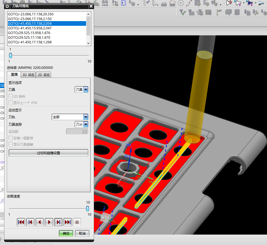267x245 pixels.
Task: Toggle the 在每一层暂停 checkbox
Action: point(11,138)
